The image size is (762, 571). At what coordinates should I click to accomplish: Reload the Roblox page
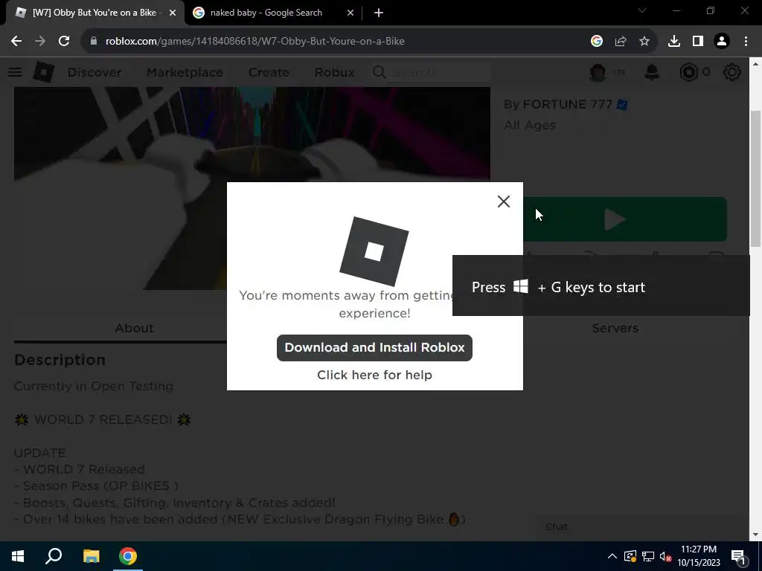pyautogui.click(x=64, y=42)
